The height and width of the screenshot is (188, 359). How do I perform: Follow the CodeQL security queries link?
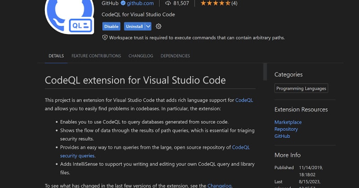77,156
